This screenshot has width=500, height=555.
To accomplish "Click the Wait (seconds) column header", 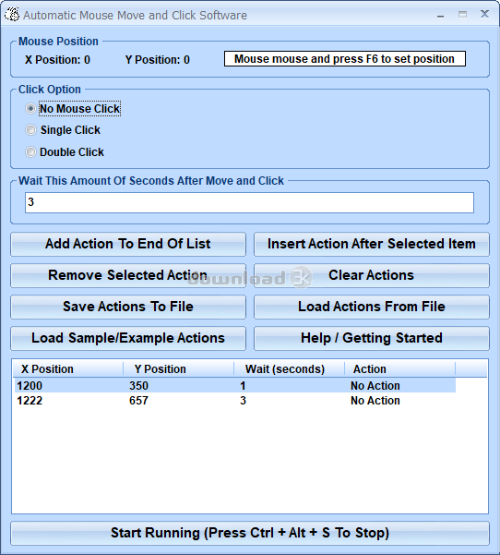I will pyautogui.click(x=290, y=368).
